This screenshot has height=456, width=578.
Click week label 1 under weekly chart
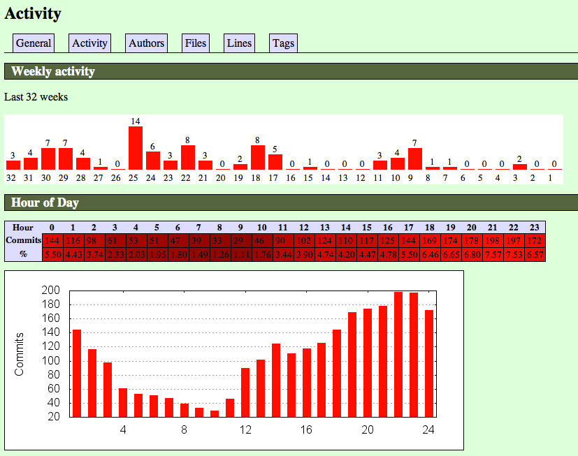click(550, 178)
